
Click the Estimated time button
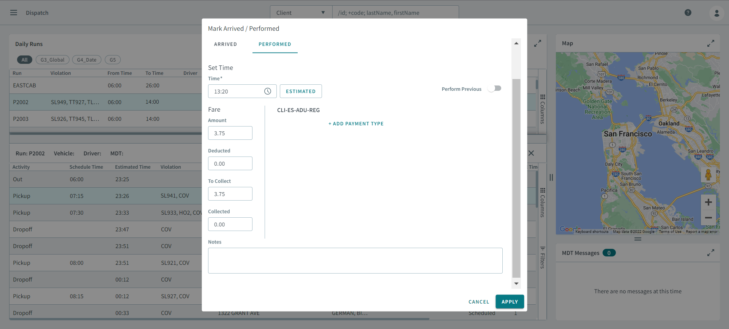coord(301,91)
